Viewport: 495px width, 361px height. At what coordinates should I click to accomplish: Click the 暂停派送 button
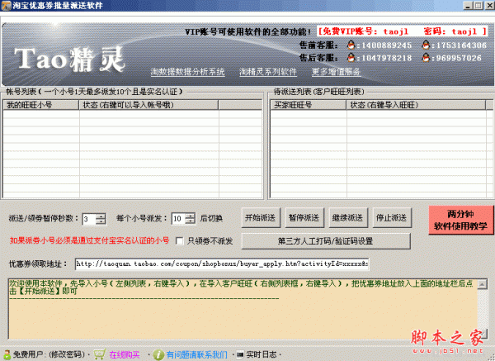click(x=304, y=217)
